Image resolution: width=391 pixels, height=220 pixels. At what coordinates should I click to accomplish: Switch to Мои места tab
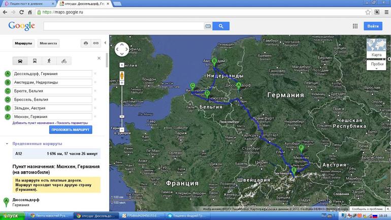tap(49, 44)
